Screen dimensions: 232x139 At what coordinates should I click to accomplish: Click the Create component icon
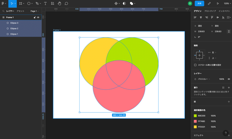tap(116, 3)
